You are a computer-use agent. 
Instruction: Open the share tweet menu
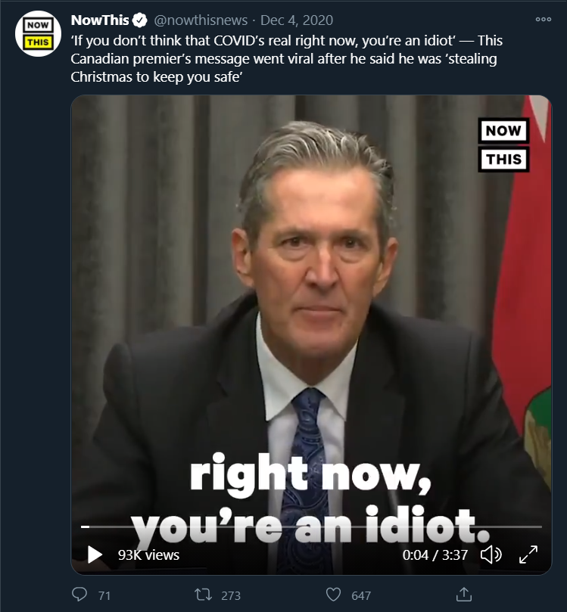point(465,595)
